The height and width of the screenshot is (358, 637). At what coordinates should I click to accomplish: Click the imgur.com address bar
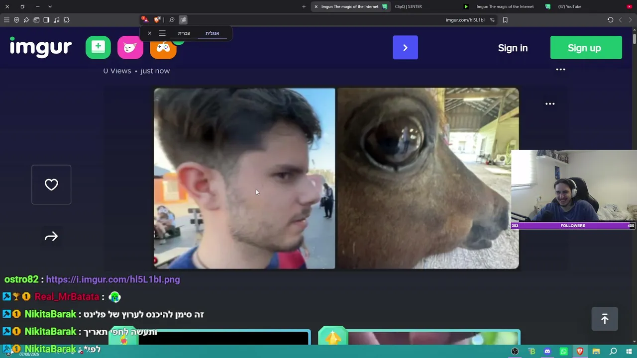click(465, 20)
